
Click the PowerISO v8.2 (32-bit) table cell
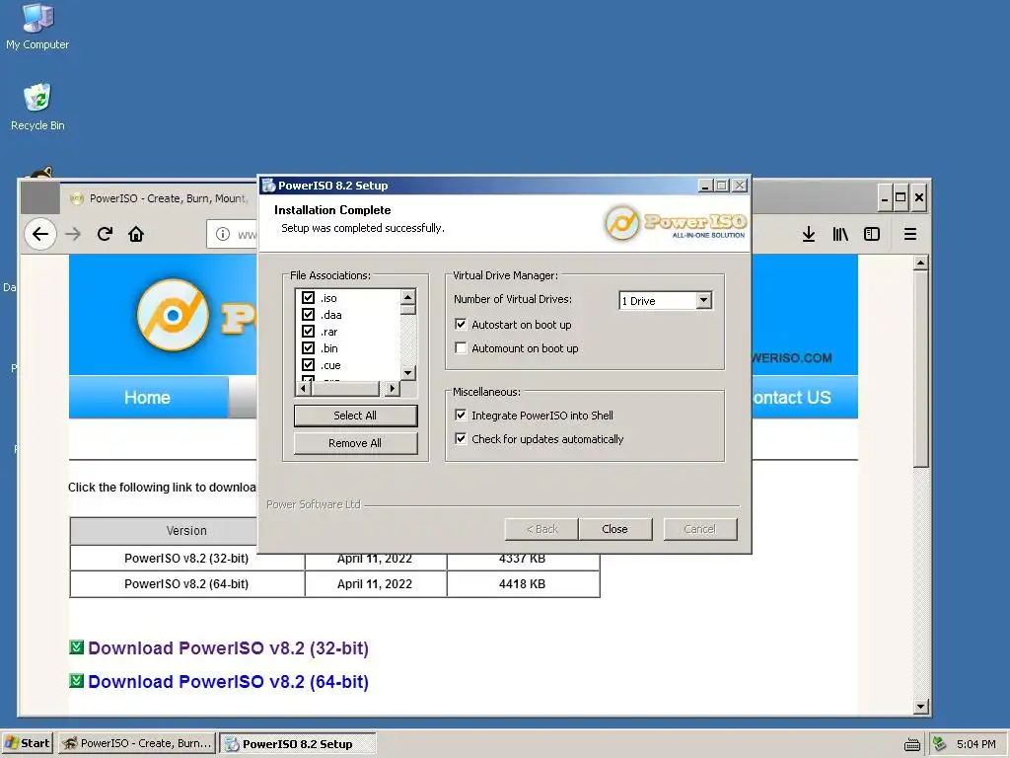186,559
